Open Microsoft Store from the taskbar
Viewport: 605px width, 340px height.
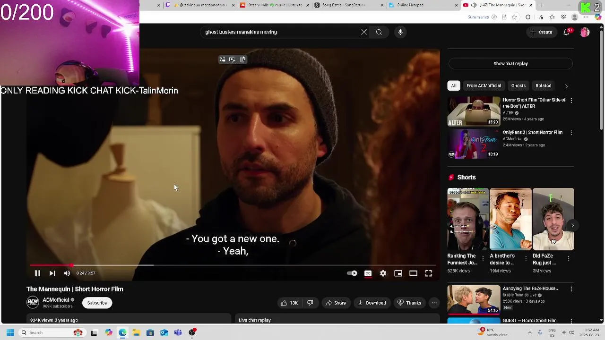[x=150, y=332]
